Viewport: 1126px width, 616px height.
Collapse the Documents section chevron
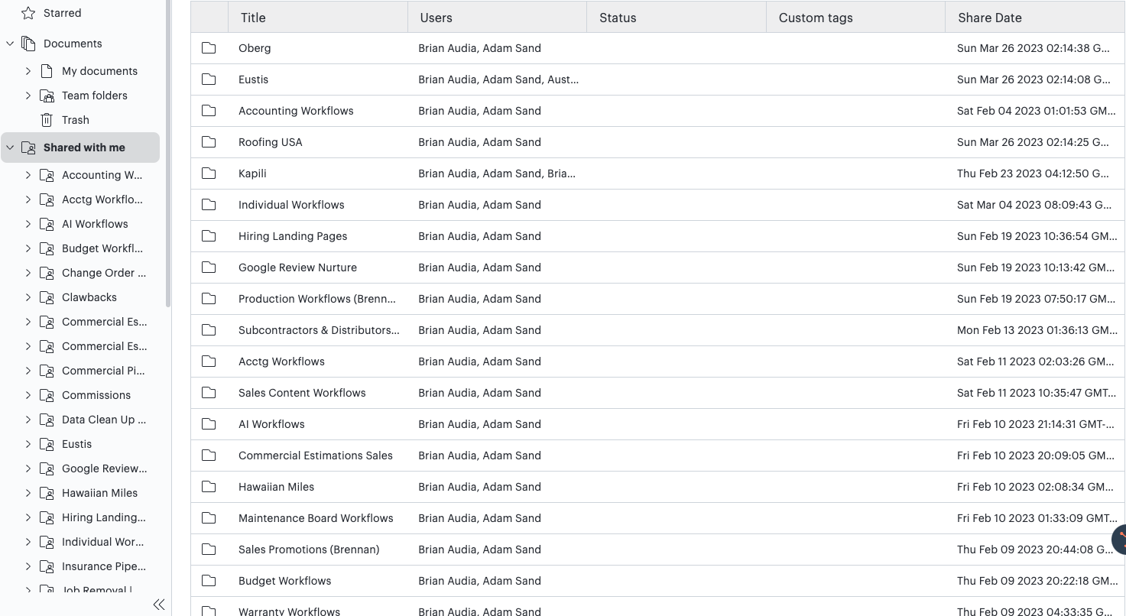(9, 43)
